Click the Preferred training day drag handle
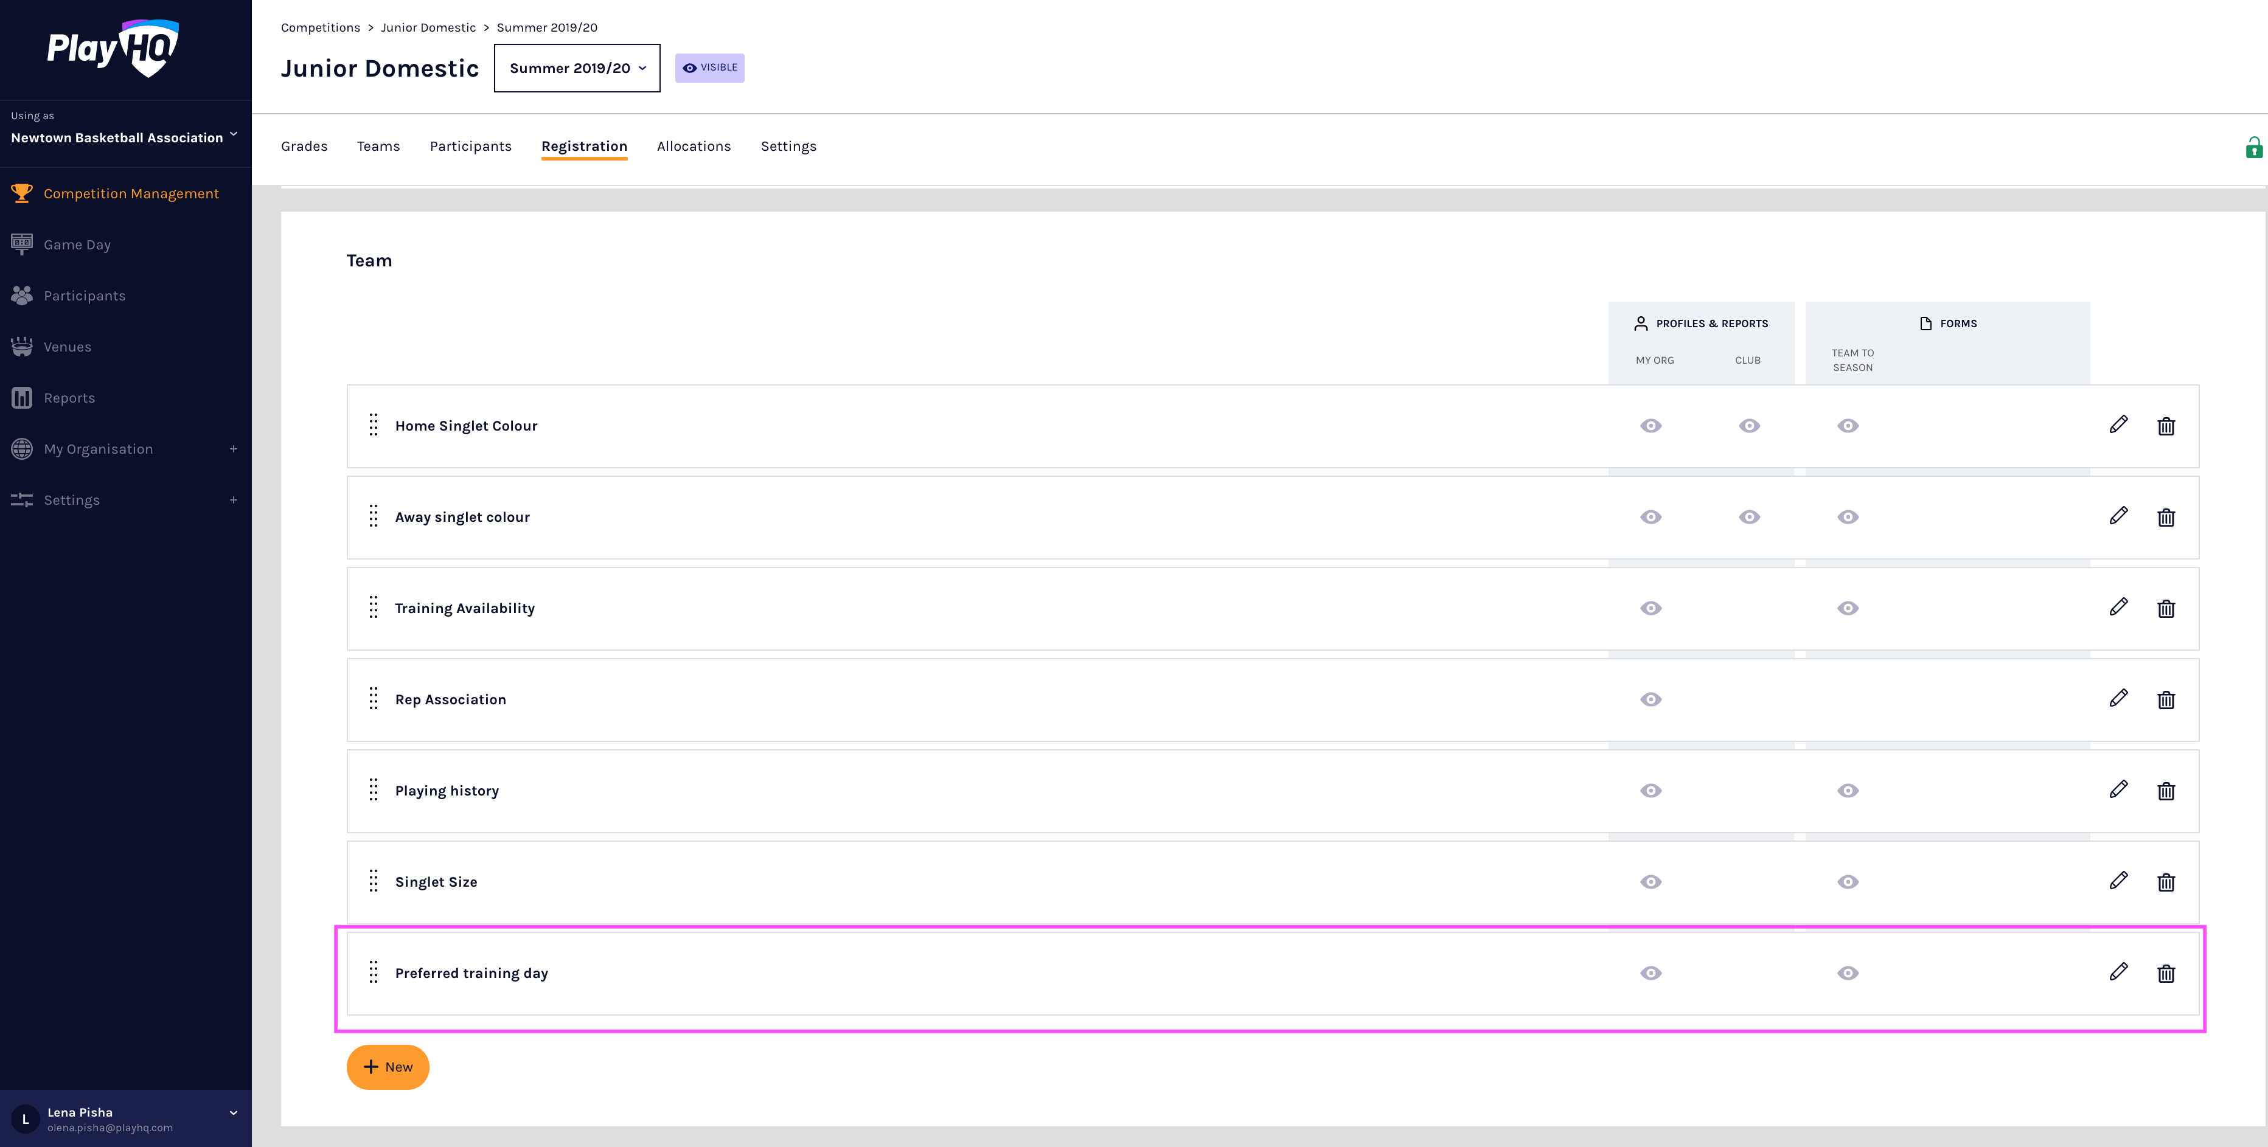The height and width of the screenshot is (1147, 2268). 374,972
